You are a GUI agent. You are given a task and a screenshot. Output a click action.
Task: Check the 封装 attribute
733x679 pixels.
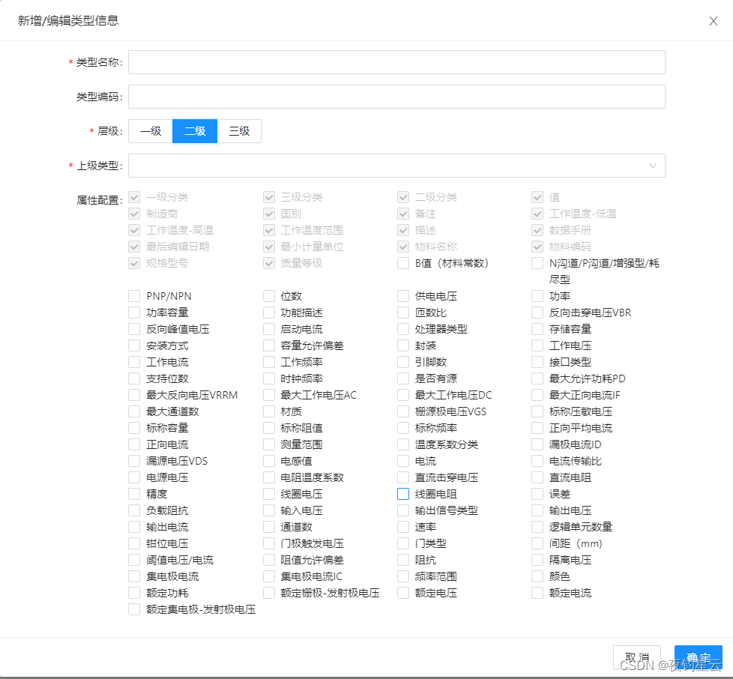(x=403, y=345)
